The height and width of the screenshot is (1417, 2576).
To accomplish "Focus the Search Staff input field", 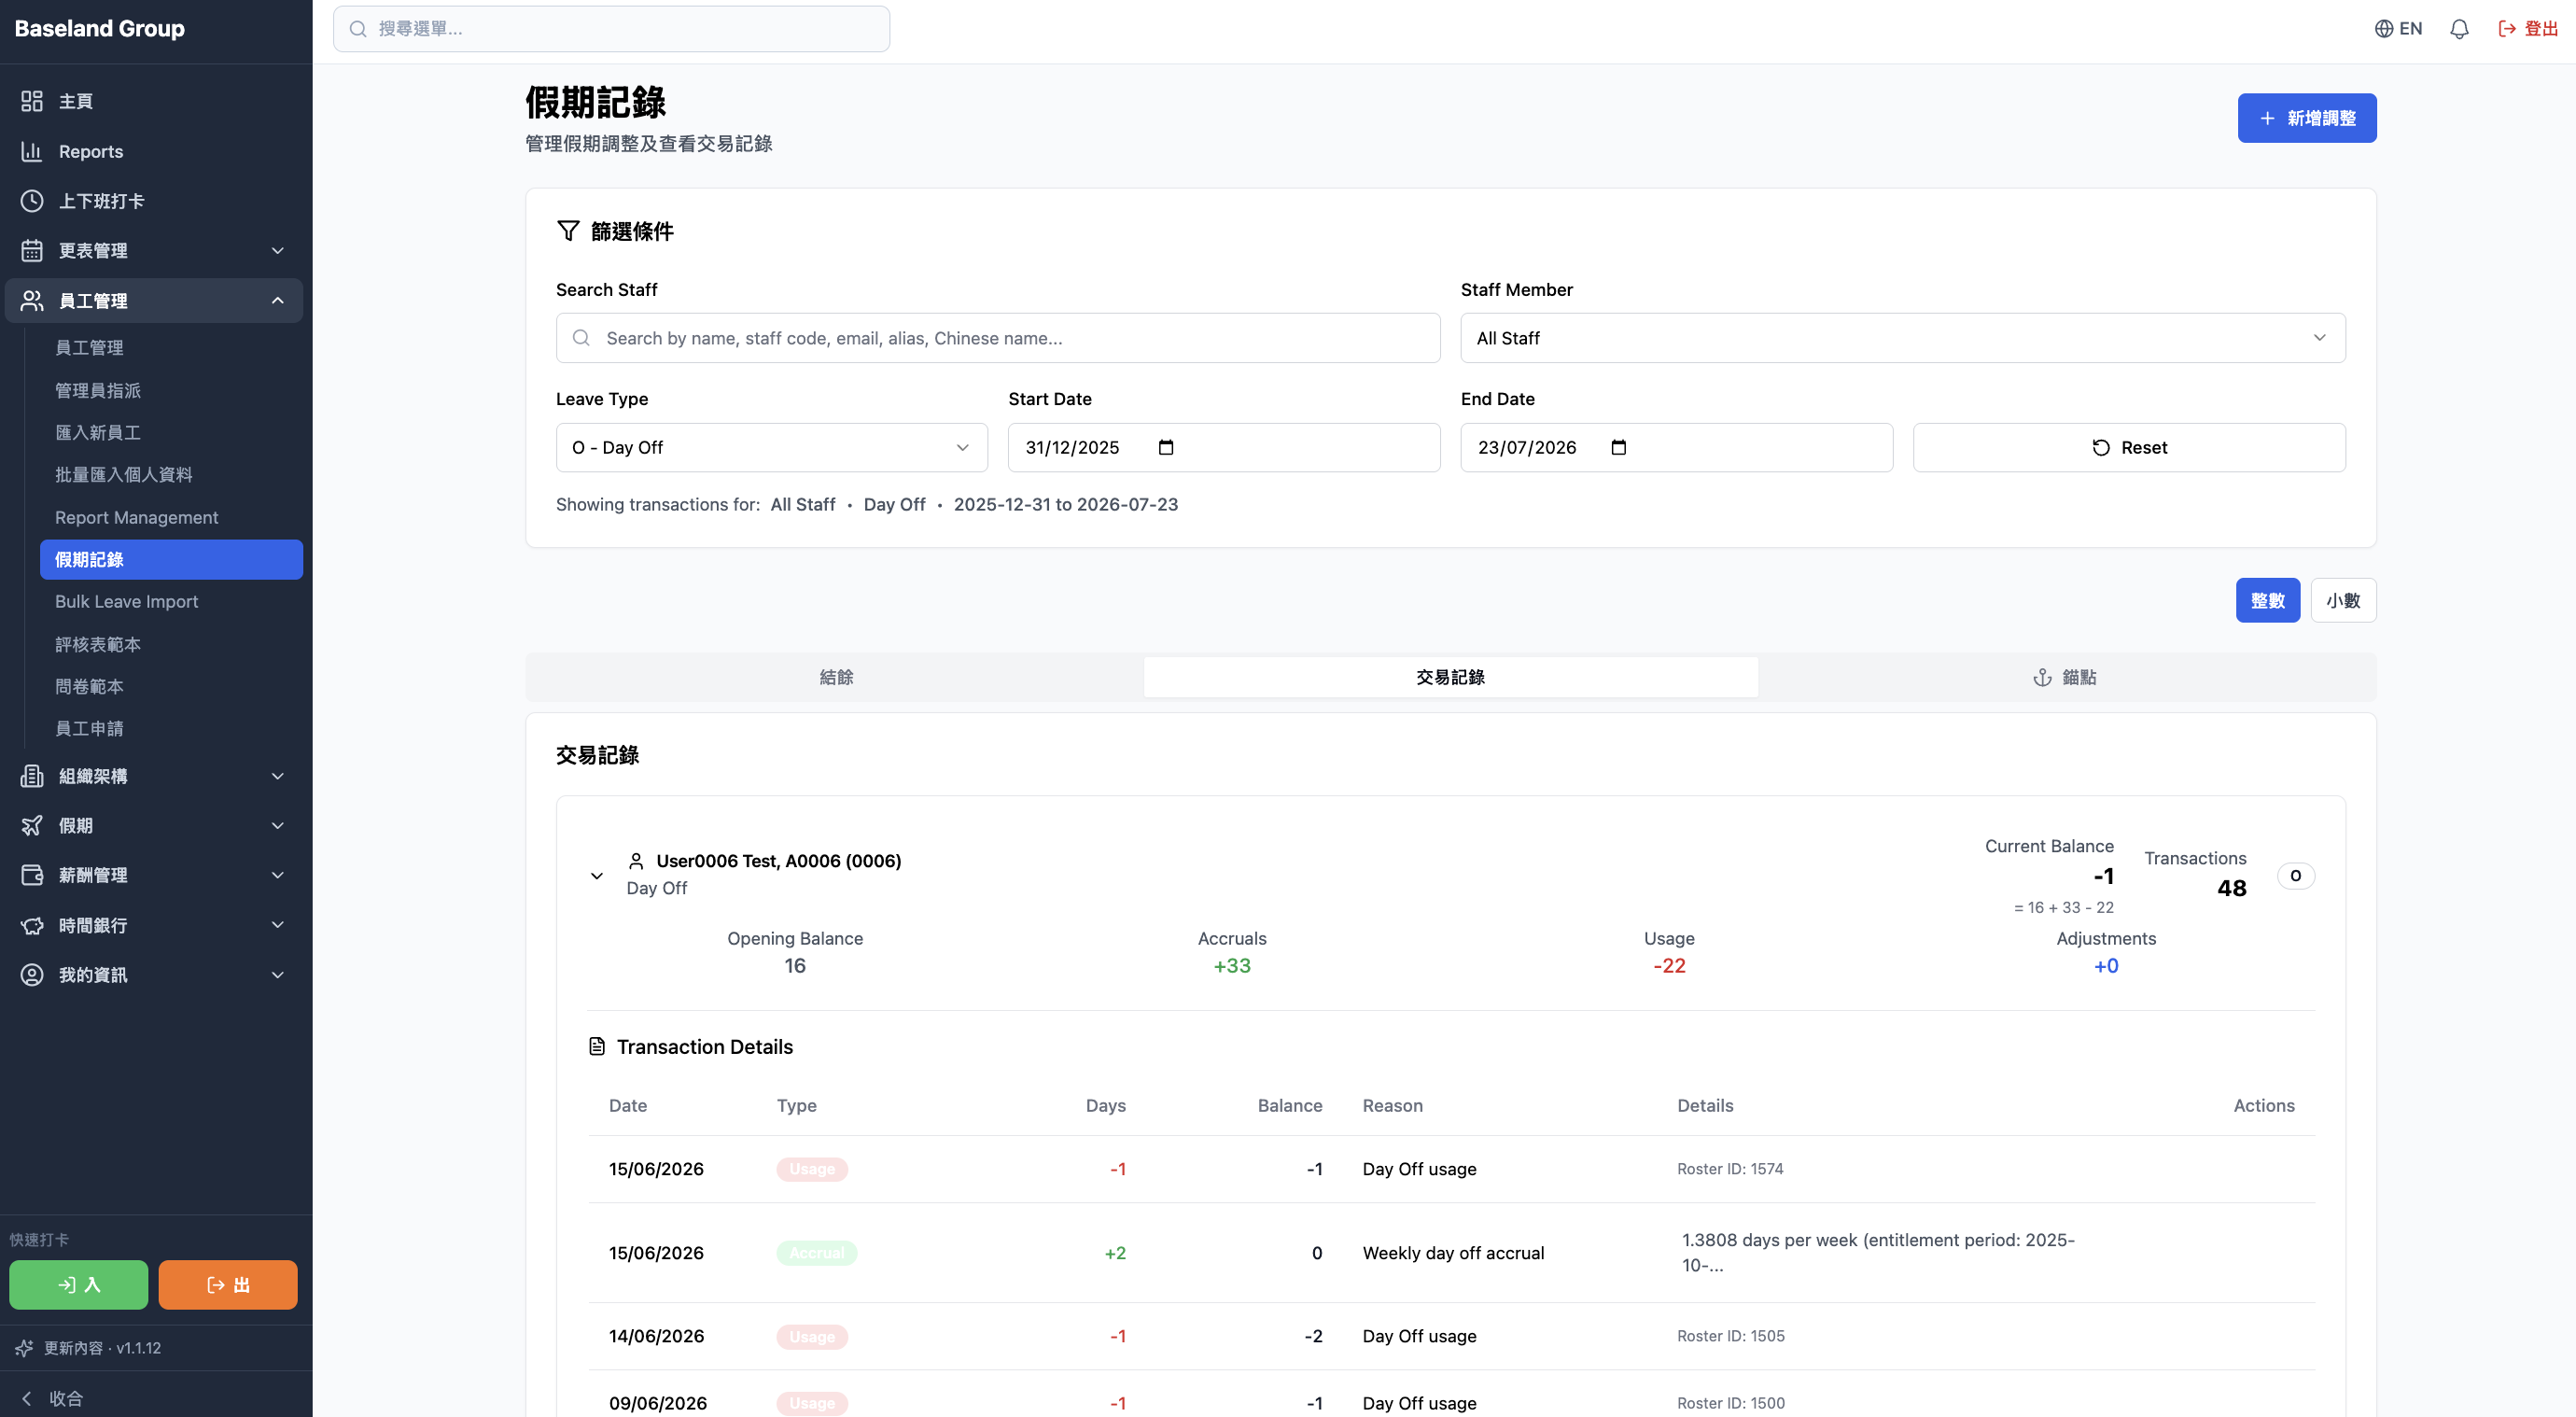I will [x=997, y=338].
